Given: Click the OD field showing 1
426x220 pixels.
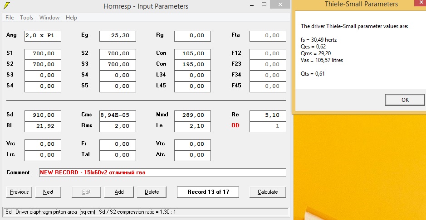Looking at the screenshot, I should [268, 127].
